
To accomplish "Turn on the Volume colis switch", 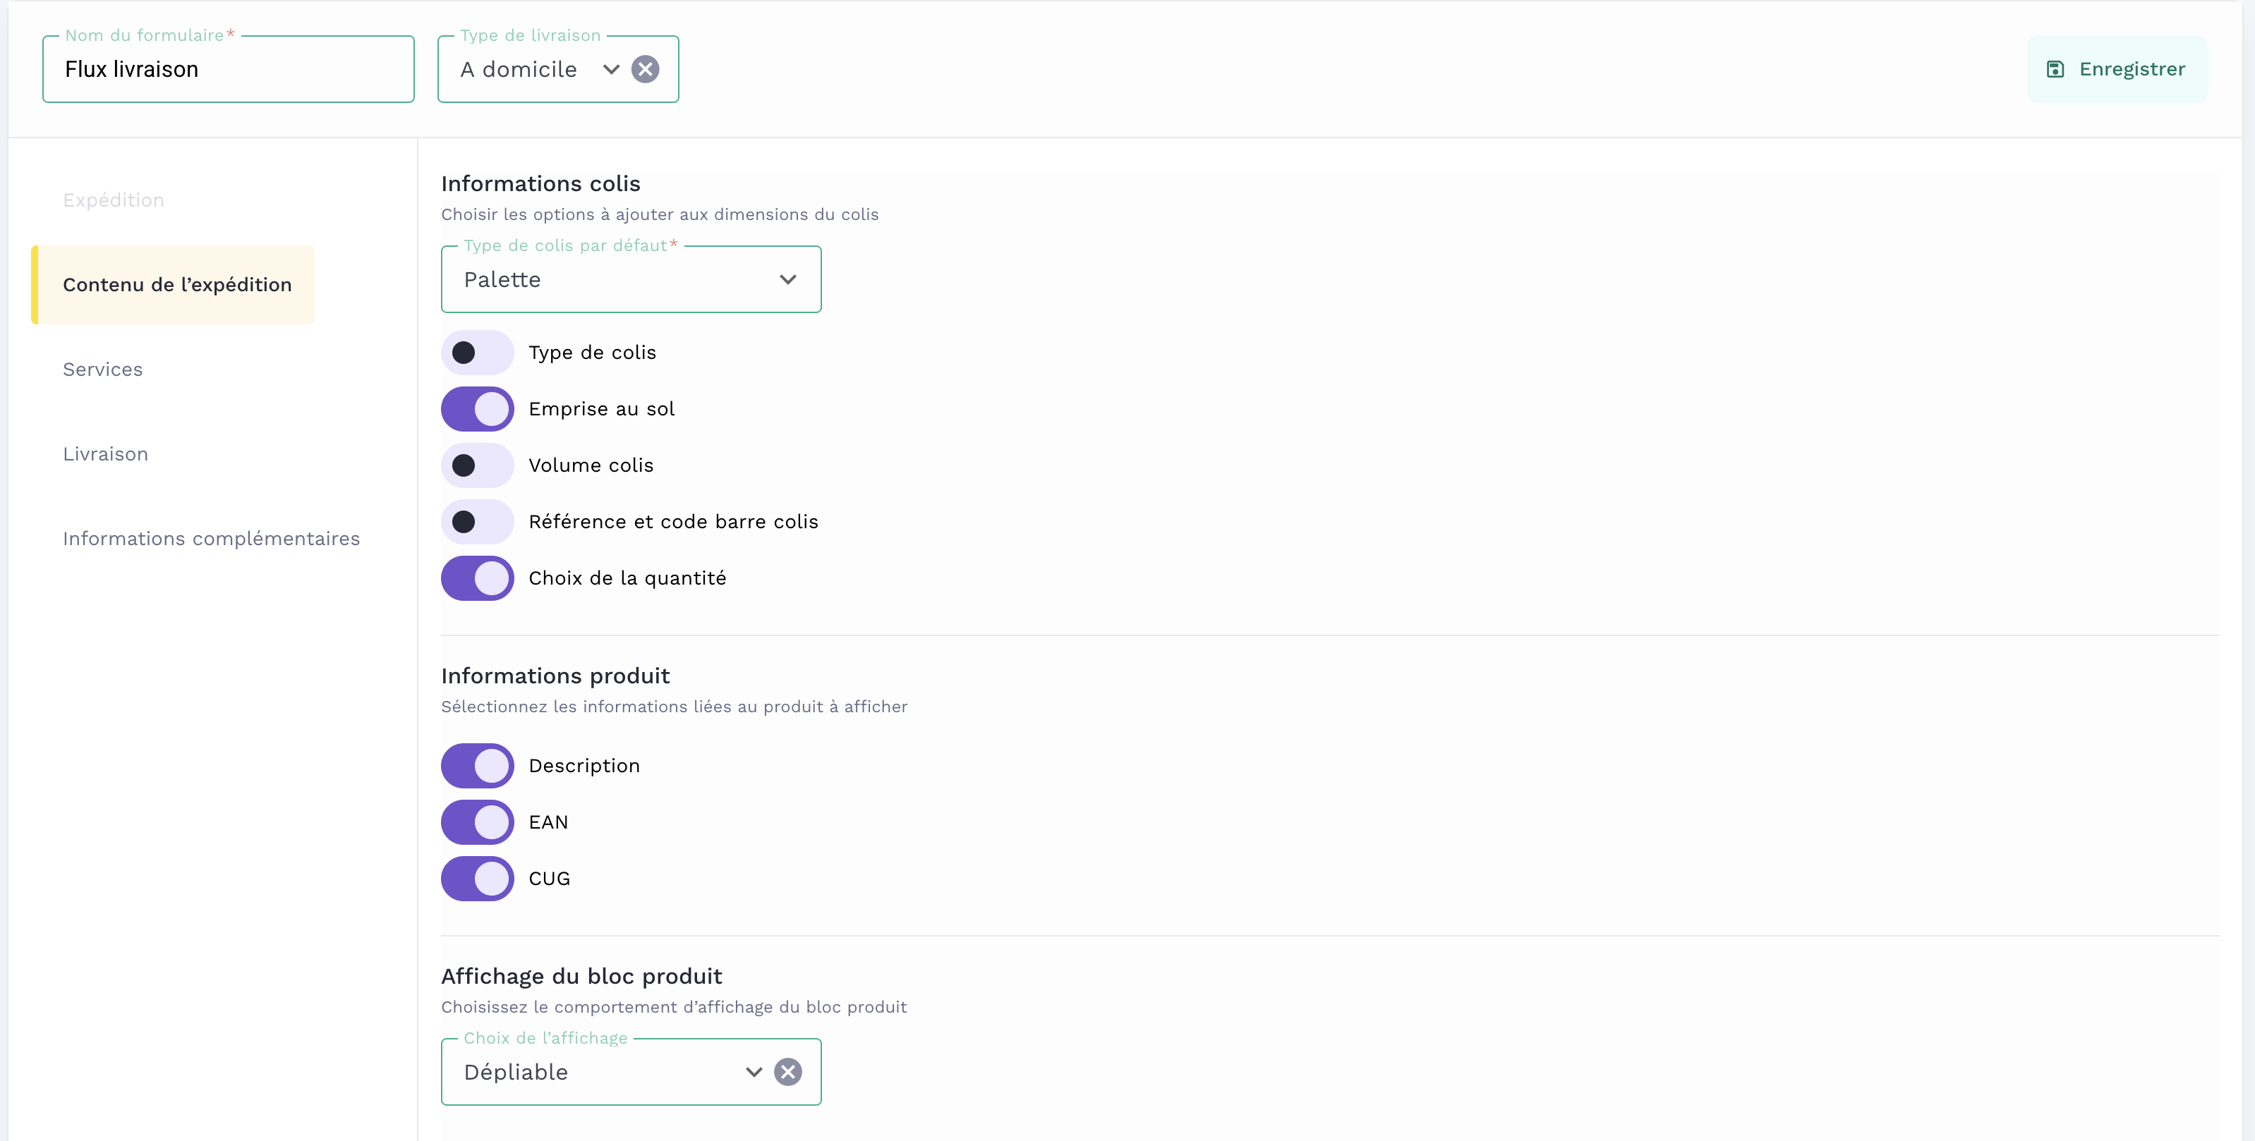I will click(x=477, y=465).
